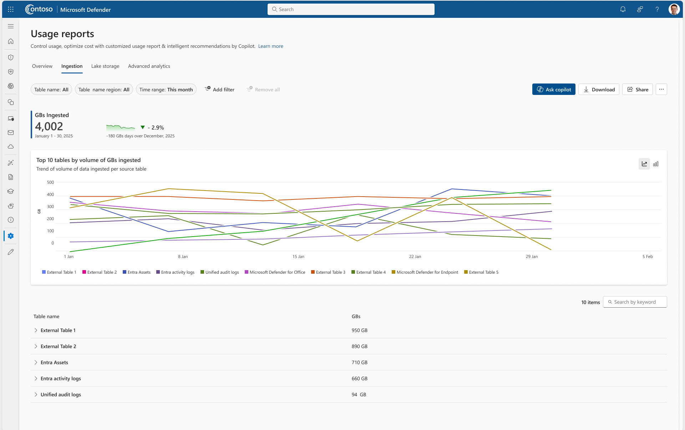This screenshot has width=685, height=430.
Task: Click External Table 3 legend color swatch
Action: coord(313,272)
